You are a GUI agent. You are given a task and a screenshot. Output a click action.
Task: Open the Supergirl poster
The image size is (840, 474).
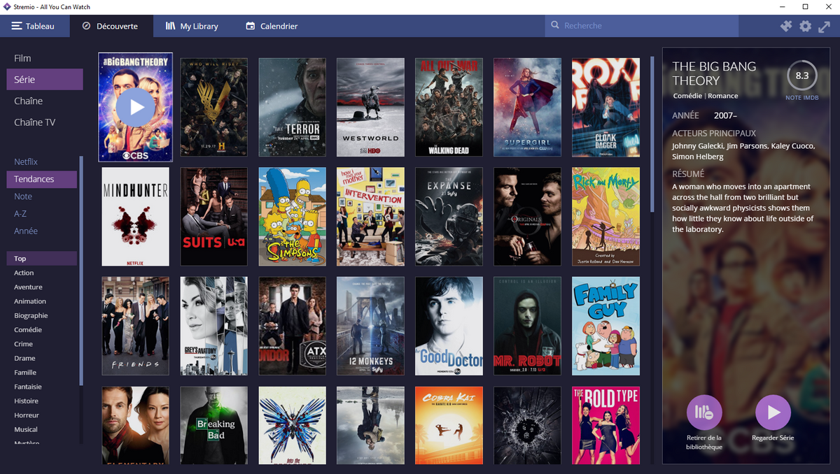pos(527,107)
